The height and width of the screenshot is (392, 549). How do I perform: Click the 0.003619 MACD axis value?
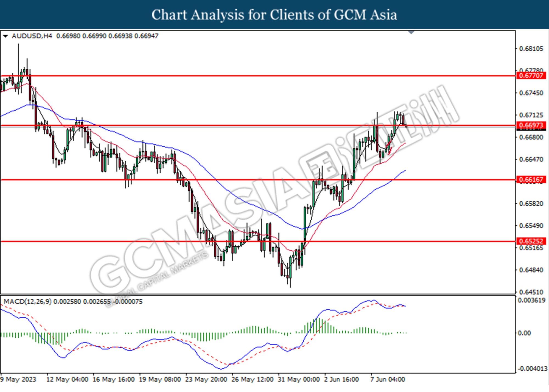click(531, 300)
